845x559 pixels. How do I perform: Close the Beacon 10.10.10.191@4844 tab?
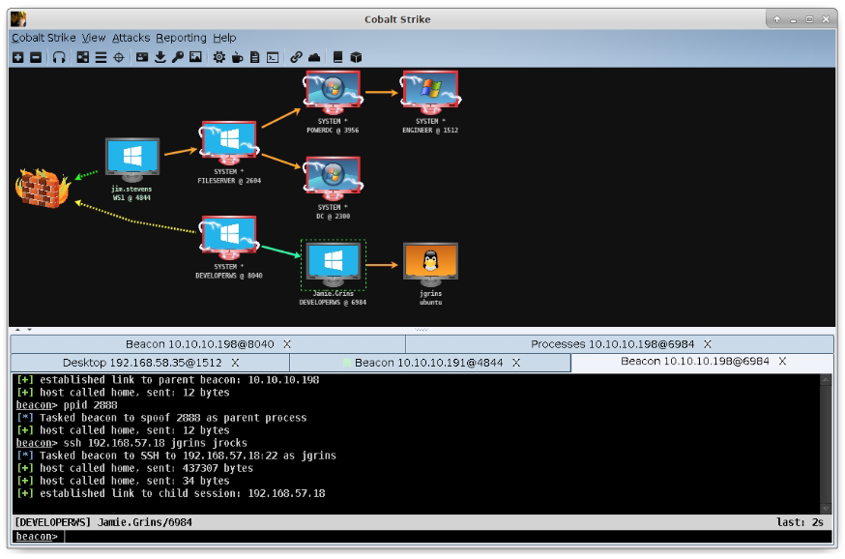[x=516, y=363]
